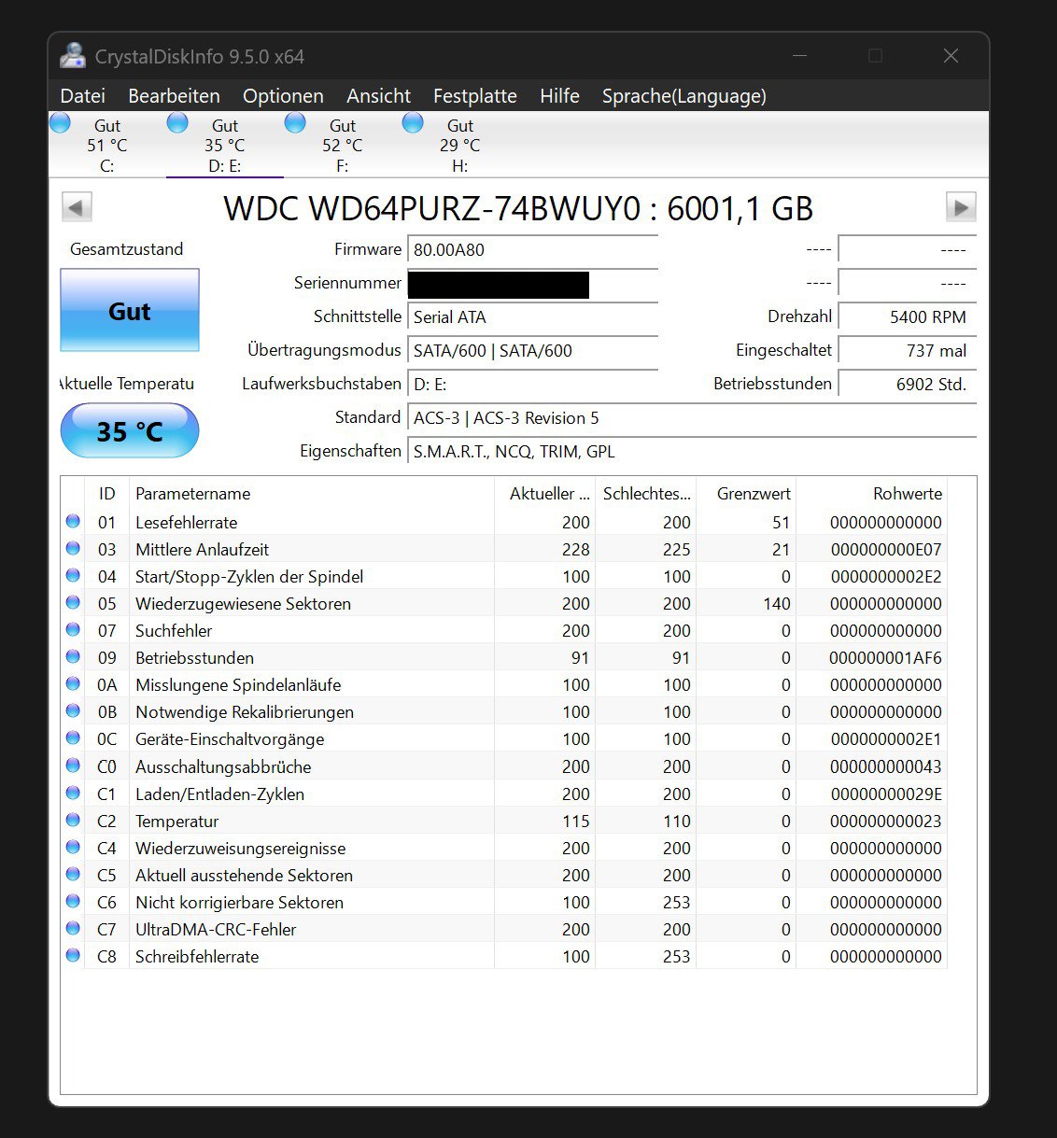
Task: Click the Eingeschaltet field 737 mal
Action: (908, 351)
